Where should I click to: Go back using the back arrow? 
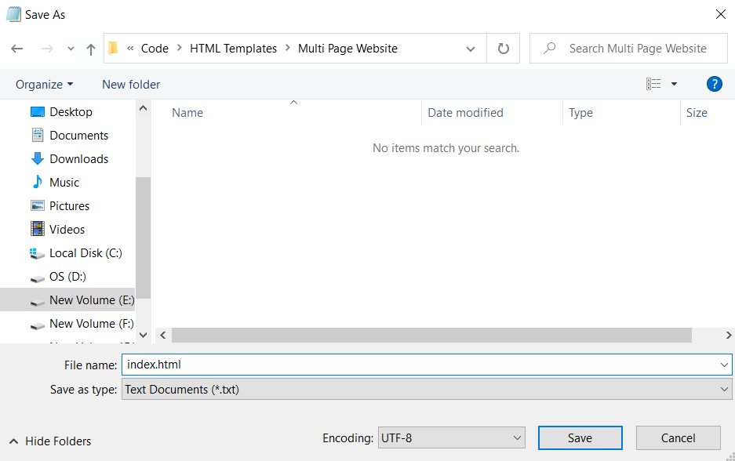(17, 49)
